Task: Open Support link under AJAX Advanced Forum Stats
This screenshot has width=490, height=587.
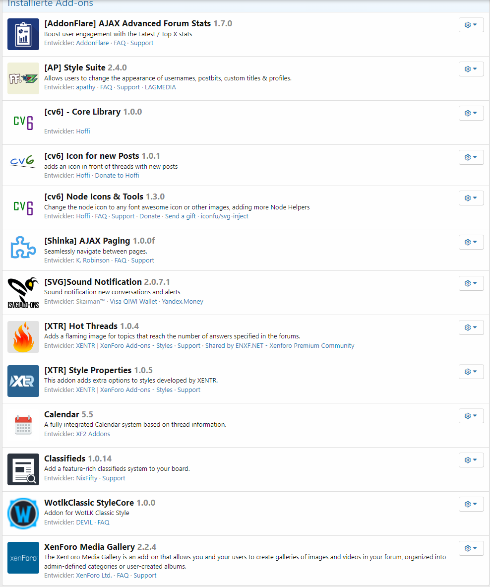Action: pos(142,43)
